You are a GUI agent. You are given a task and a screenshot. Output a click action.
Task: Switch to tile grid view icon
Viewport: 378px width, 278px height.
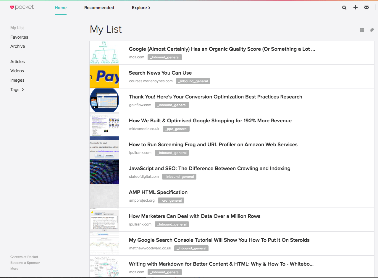click(x=362, y=30)
